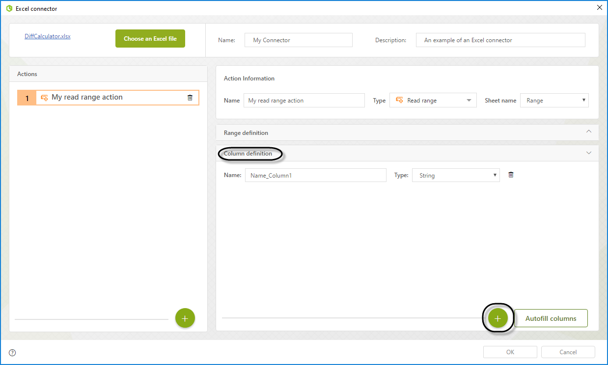Open the action Type dropdown showing Read range
Viewport: 608px width, 365px height.
[x=433, y=101]
